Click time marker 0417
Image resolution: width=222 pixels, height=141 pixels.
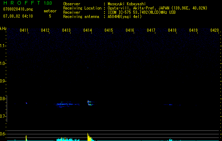(x=151, y=30)
